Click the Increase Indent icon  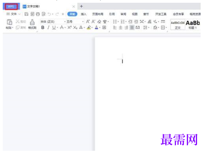136,21
